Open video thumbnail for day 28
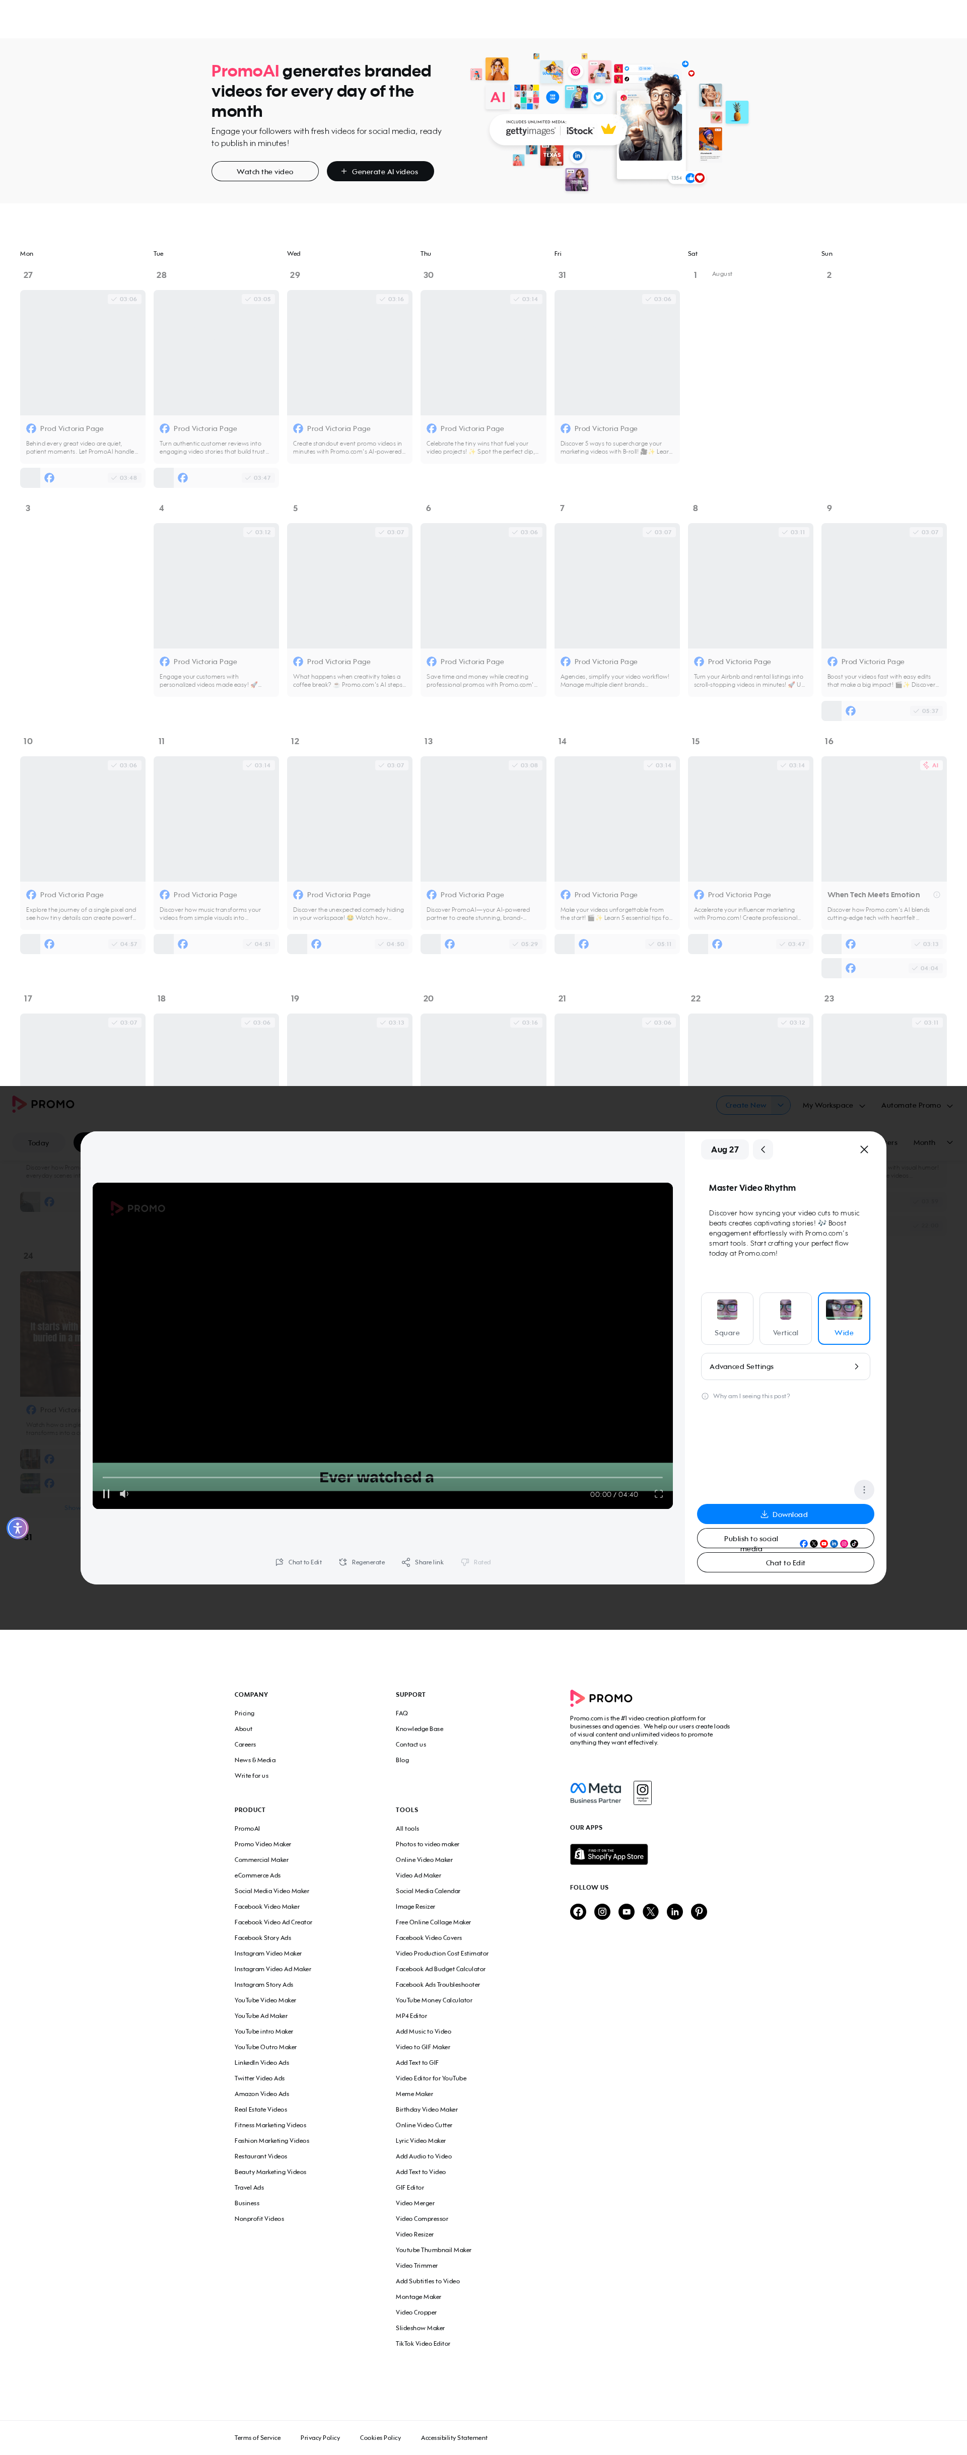 coord(216,352)
